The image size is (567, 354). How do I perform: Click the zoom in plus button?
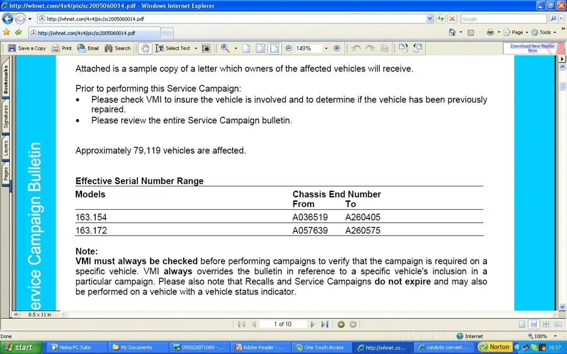point(337,48)
